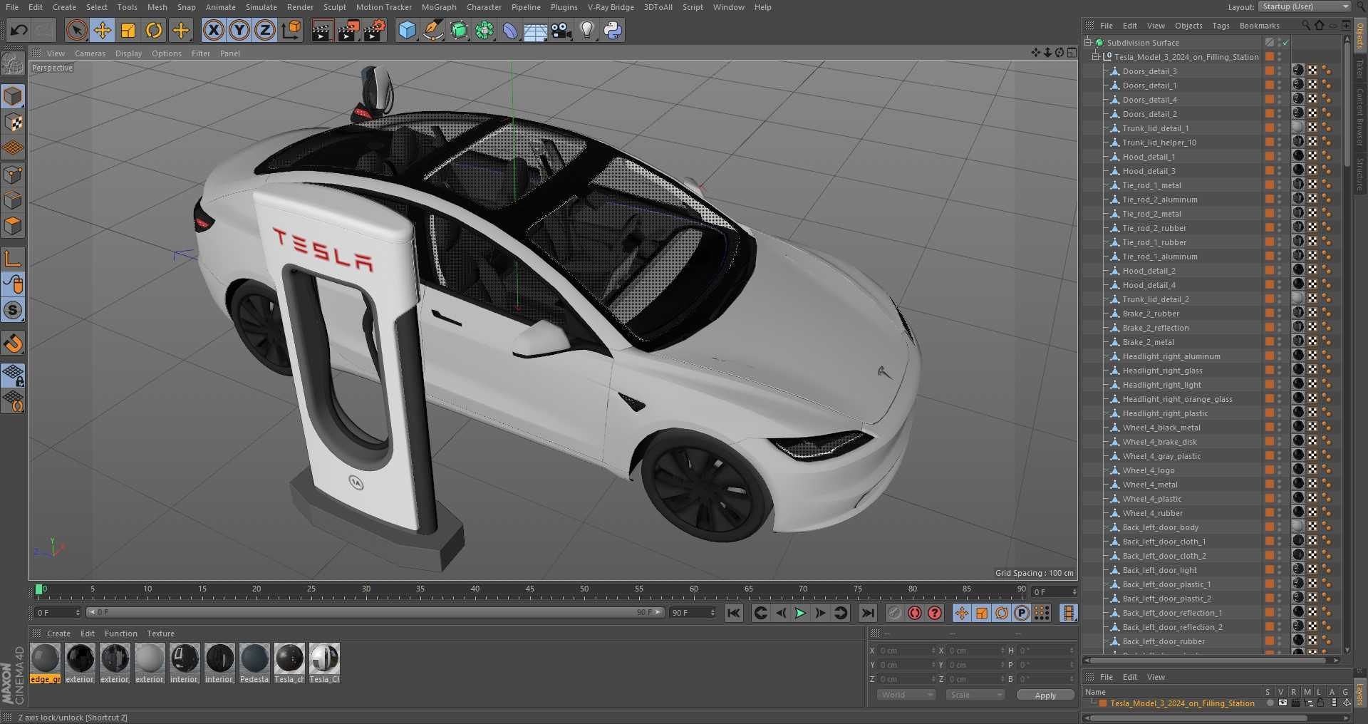Viewport: 1368px width, 724px height.
Task: Enable Polygons mode in left sidebar
Action: (x=13, y=226)
